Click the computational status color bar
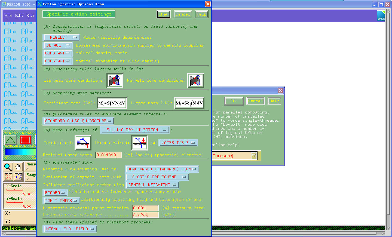392x237 pixels. tap(20, 152)
